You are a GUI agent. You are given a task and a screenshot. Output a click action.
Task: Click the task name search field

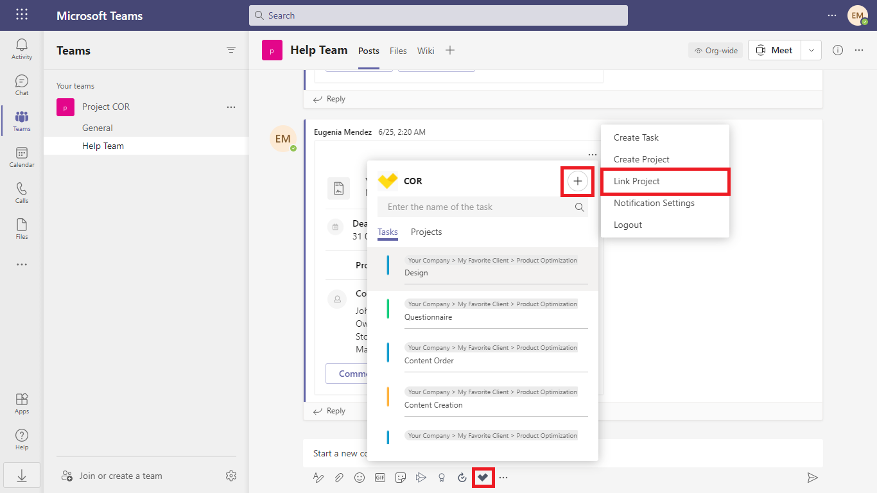click(483, 207)
